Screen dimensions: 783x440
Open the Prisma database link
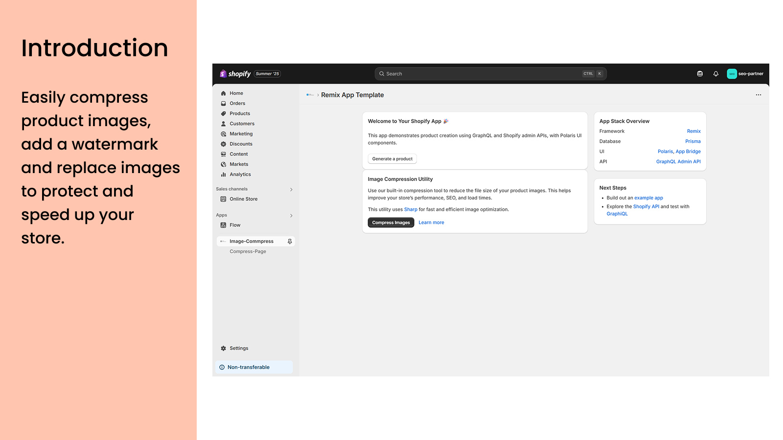[693, 142]
